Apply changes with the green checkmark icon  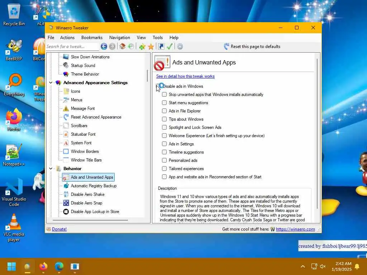pyautogui.click(x=170, y=46)
